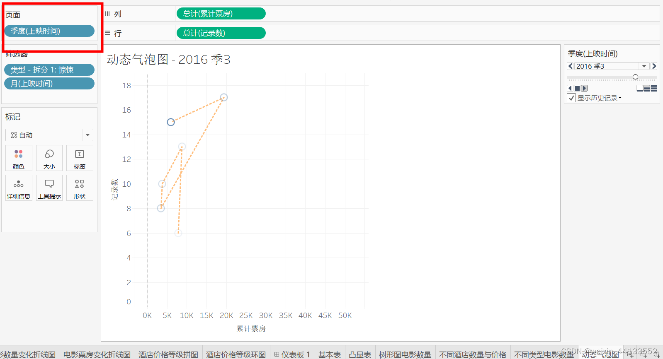
Task: Open the marks type 自动 dropdown
Action: (87, 135)
